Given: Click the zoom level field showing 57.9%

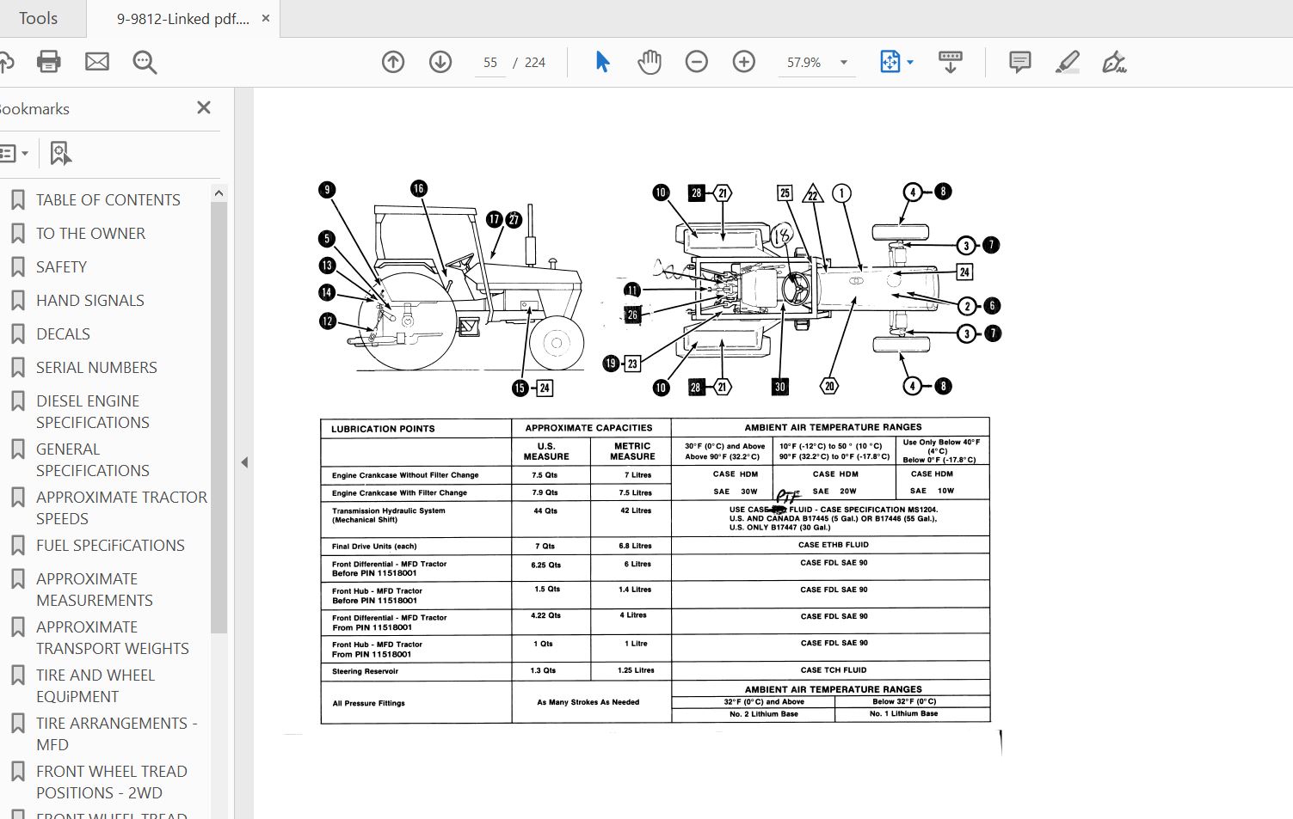Looking at the screenshot, I should [804, 63].
